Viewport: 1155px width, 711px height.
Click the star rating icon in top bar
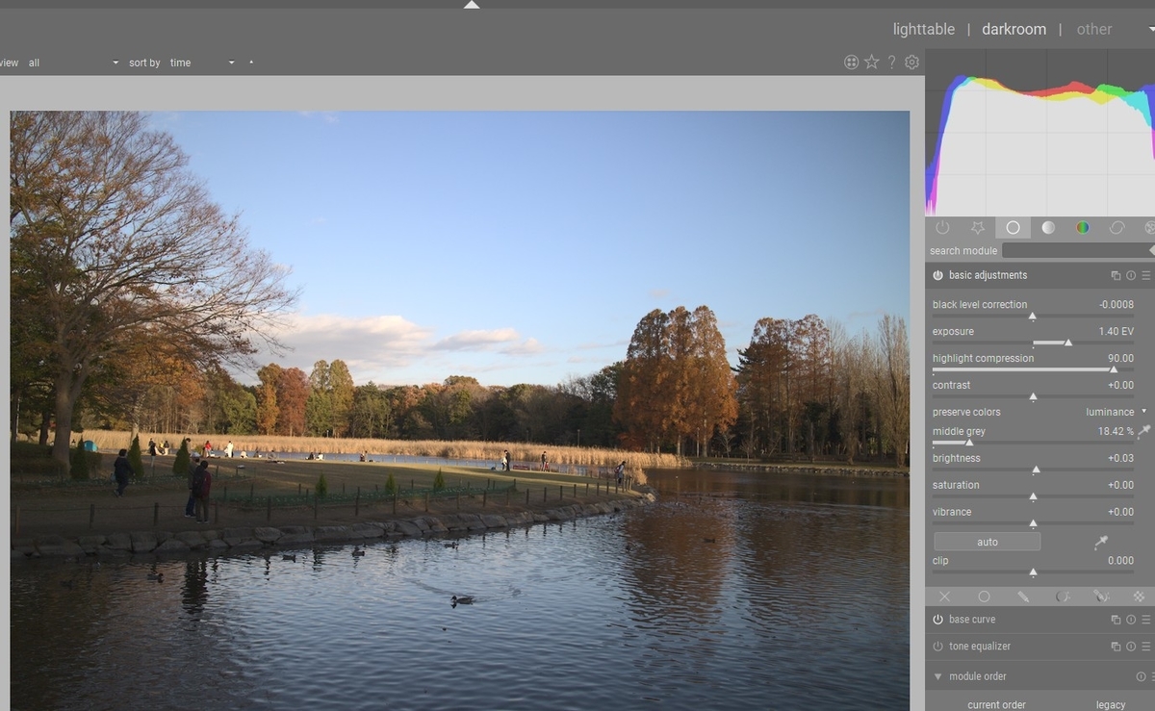click(x=871, y=62)
